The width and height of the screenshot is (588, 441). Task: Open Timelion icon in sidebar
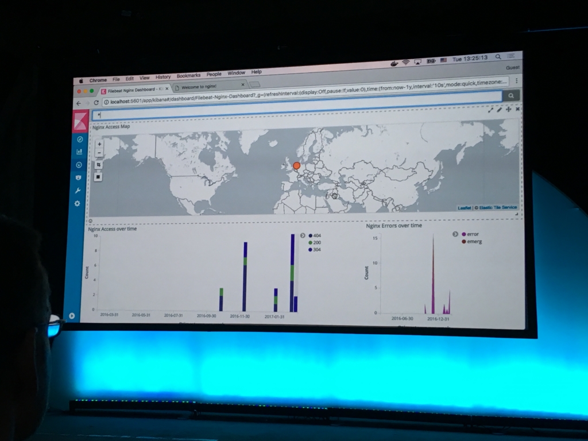[78, 177]
